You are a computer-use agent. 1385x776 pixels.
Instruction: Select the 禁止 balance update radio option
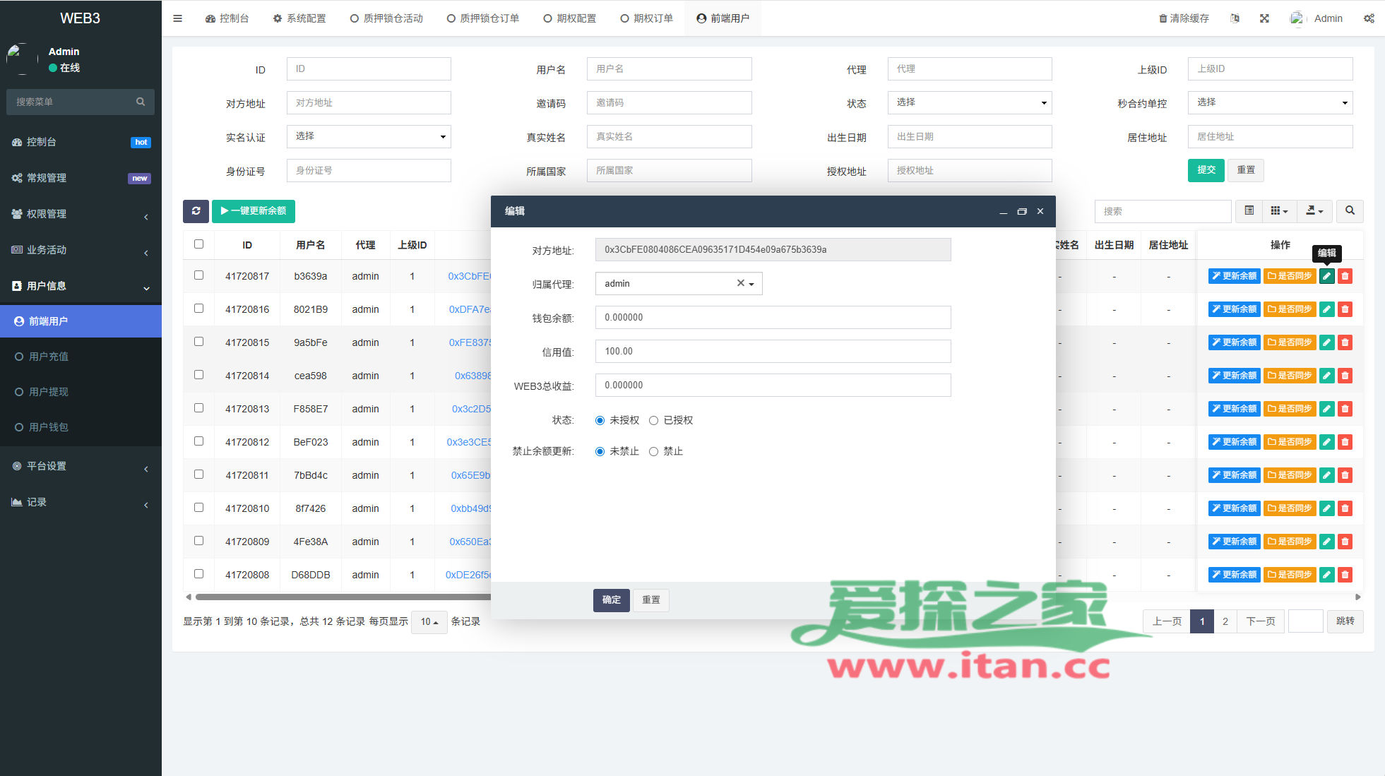tap(654, 452)
